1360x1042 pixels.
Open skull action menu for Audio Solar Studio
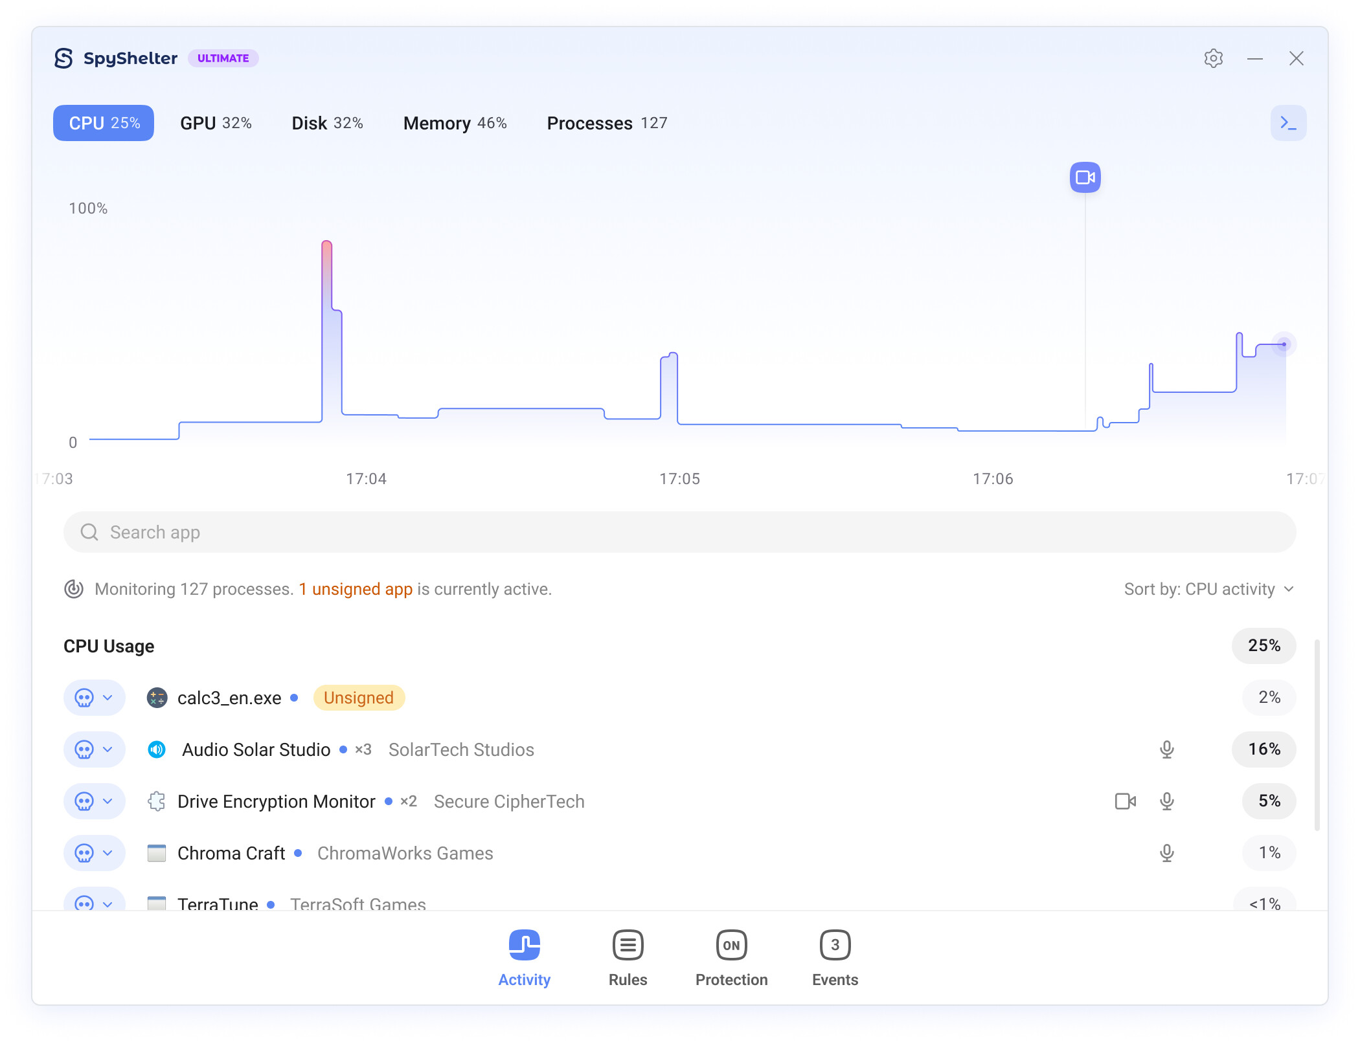click(x=94, y=749)
